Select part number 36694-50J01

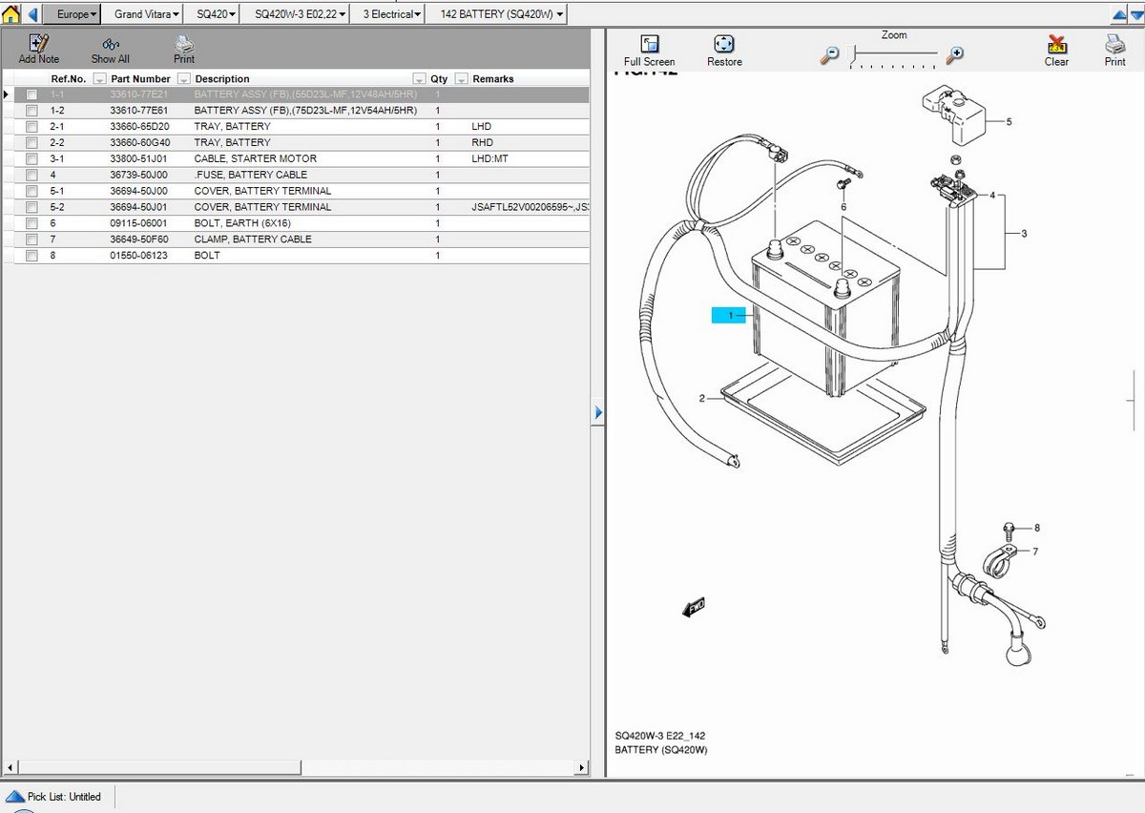tap(138, 207)
